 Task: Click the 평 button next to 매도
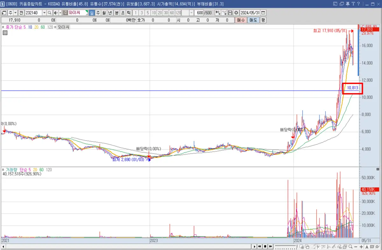tap(263, 20)
